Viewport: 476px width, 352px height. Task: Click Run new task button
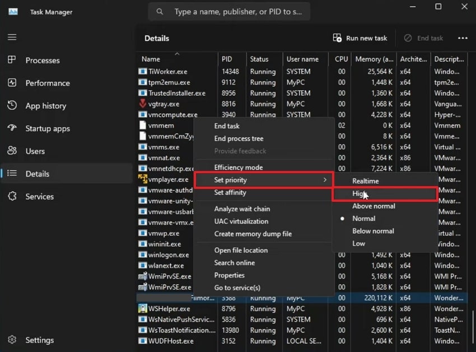(360, 38)
